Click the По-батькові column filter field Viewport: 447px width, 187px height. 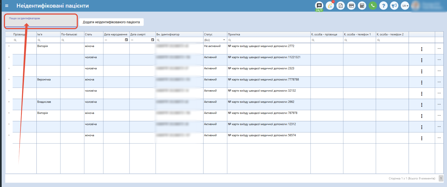click(x=72, y=40)
